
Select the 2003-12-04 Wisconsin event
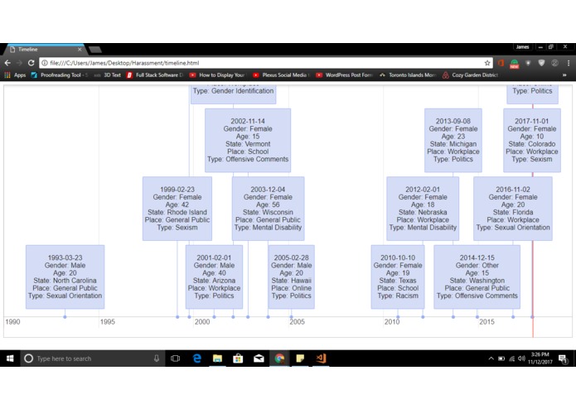269,209
